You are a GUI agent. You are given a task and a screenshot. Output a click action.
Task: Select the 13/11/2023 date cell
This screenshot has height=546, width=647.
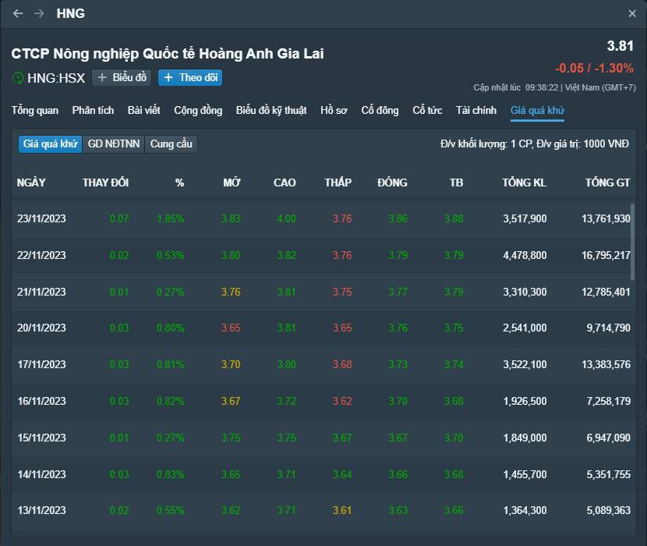pyautogui.click(x=41, y=510)
